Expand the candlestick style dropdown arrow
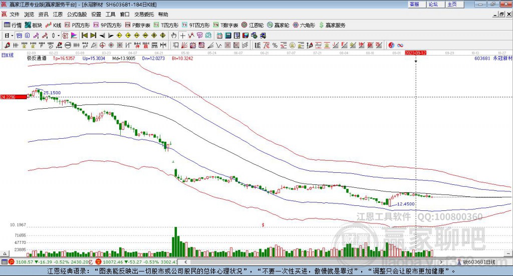513x276 pixels. (59, 36)
